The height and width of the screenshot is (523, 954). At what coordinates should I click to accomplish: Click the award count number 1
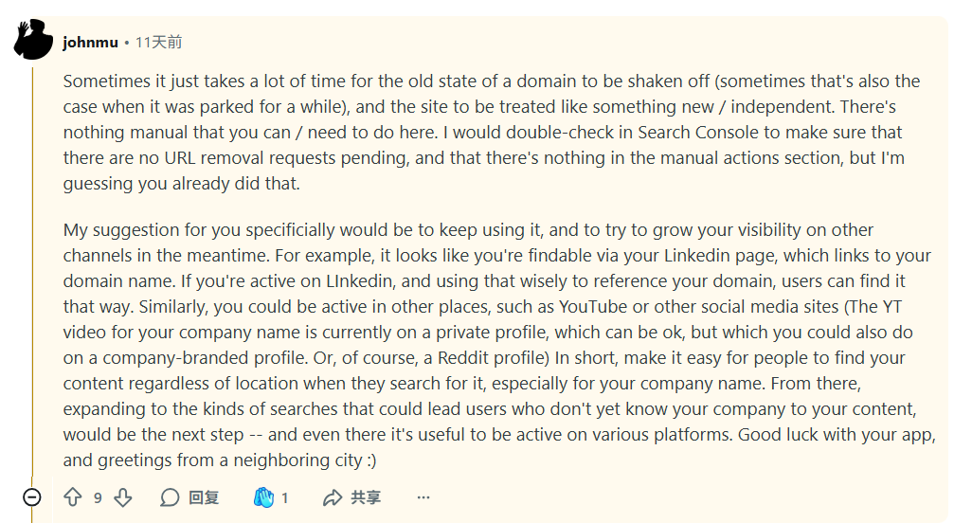coord(285,497)
